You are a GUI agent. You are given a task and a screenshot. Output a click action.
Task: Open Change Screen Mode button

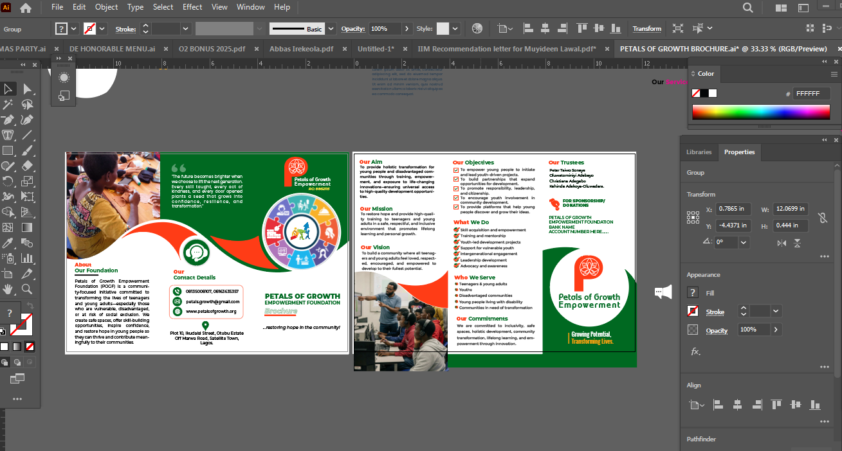pyautogui.click(x=17, y=378)
